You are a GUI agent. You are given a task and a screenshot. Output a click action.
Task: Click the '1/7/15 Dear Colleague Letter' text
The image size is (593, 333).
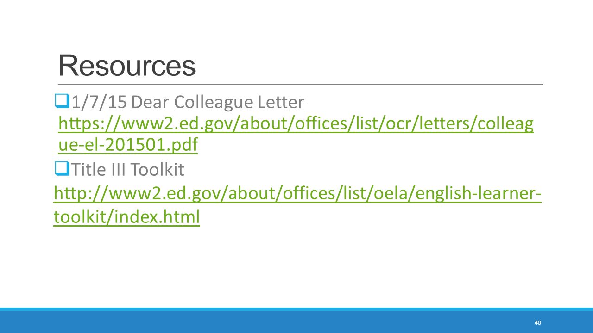[x=188, y=102]
